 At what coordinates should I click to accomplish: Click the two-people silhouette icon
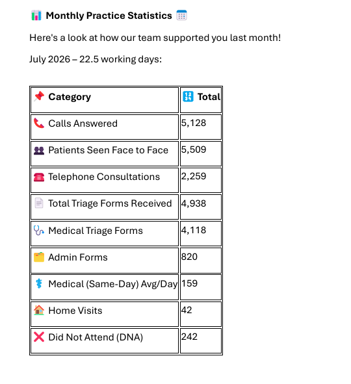(39, 150)
